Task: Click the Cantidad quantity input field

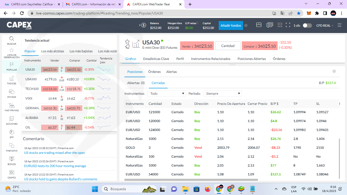Action: [x=228, y=46]
